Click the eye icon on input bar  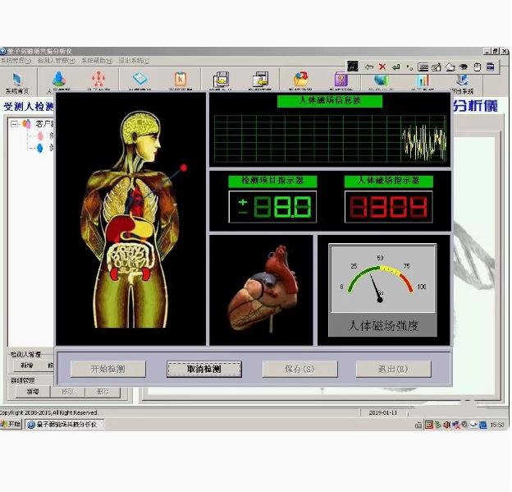click(x=464, y=67)
